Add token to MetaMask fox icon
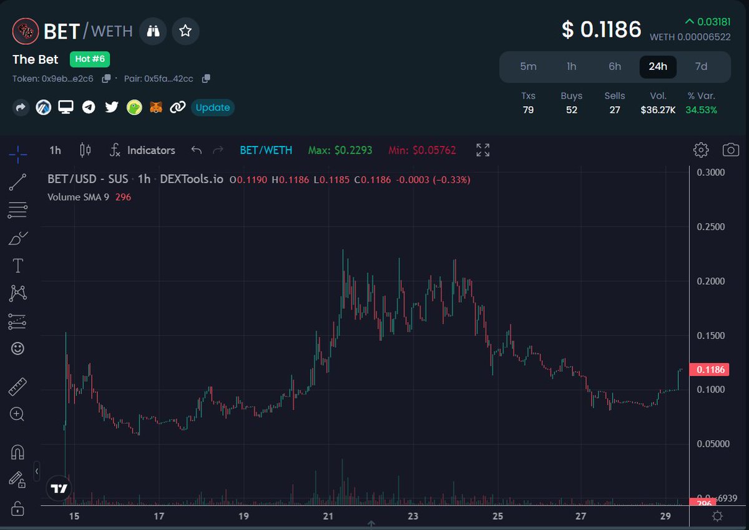This screenshot has width=749, height=530. coord(156,107)
